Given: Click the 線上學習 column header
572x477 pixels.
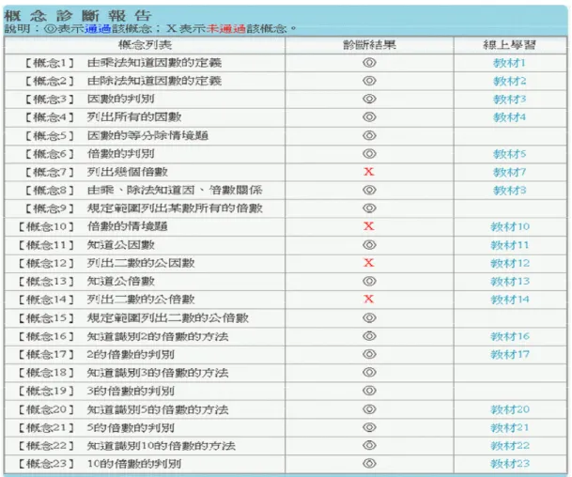Looking at the screenshot, I should (510, 45).
